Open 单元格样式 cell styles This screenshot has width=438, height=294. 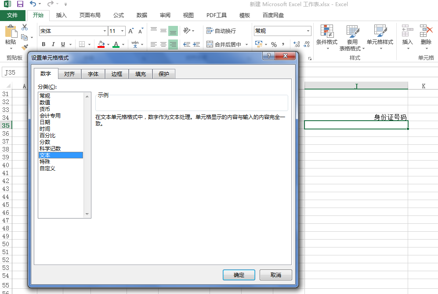(x=380, y=37)
